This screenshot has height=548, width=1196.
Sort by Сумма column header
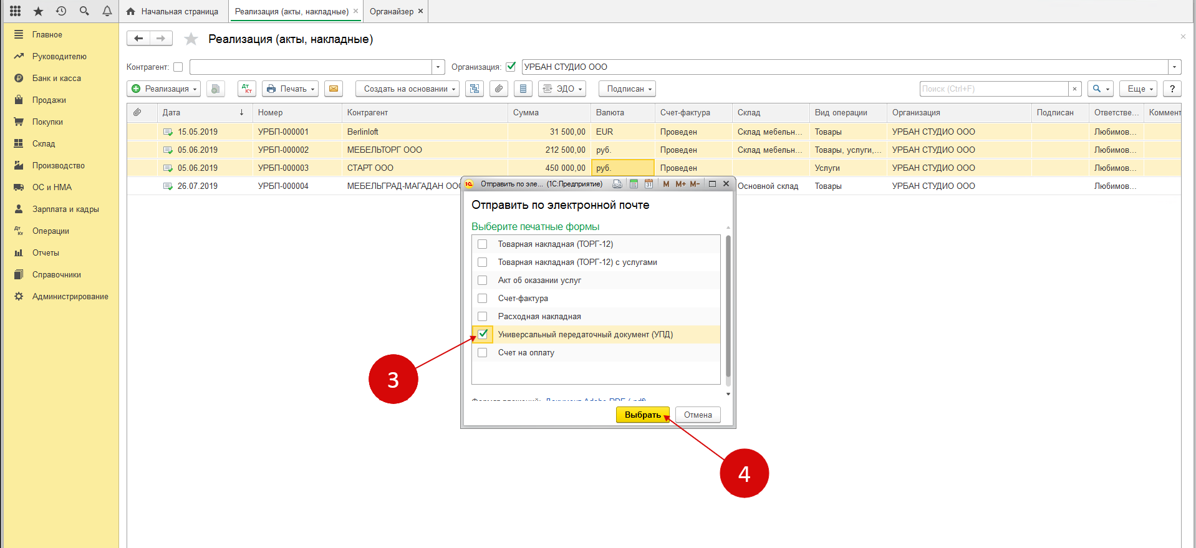[549, 112]
